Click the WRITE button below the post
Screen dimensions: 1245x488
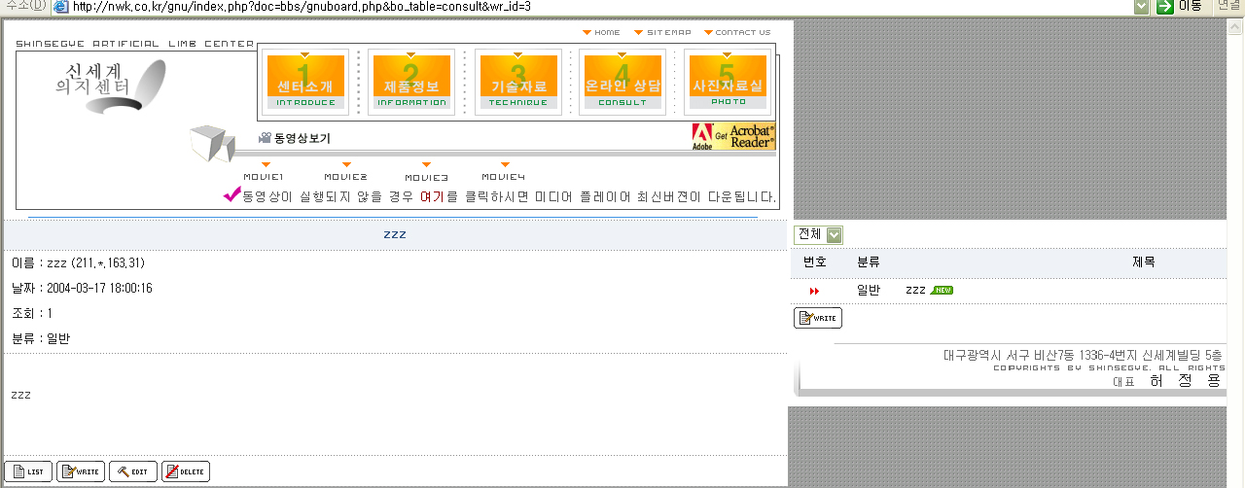[x=81, y=471]
